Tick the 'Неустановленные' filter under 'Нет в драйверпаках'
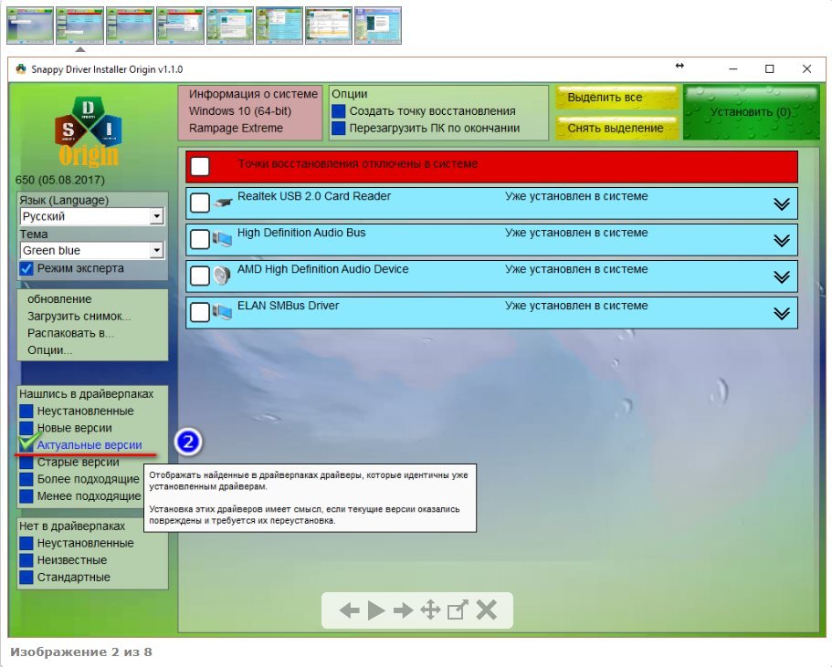 [26, 544]
